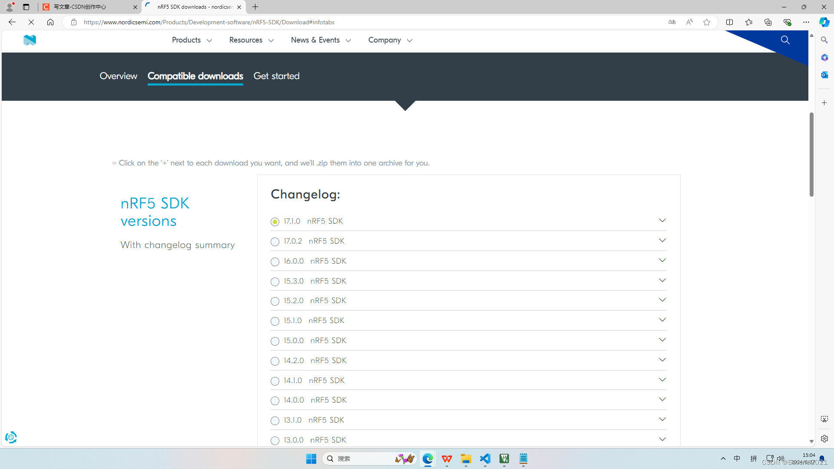Image resolution: width=834 pixels, height=469 pixels.
Task: Click the page vertical scrollbar thumb
Action: (811, 154)
